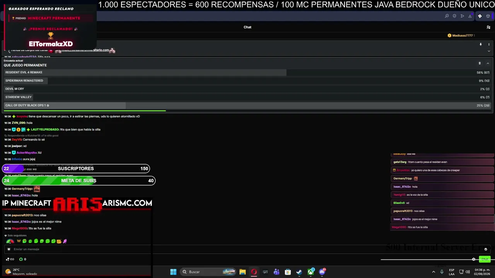Vote for SPIDERMAN REMASTERED option
This screenshot has height=278, width=495.
coord(247,81)
